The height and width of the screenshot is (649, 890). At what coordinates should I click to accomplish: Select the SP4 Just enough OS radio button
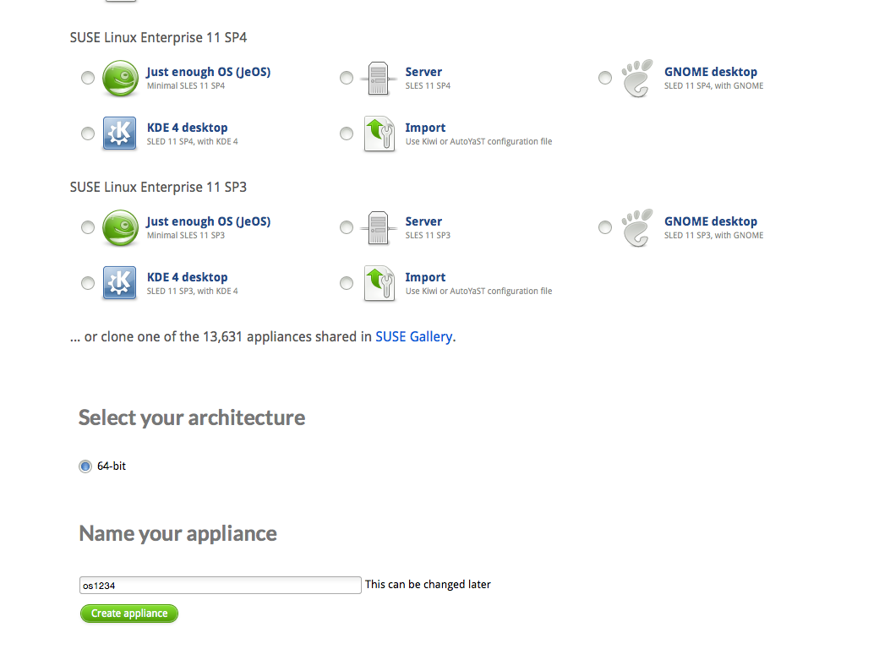[88, 78]
